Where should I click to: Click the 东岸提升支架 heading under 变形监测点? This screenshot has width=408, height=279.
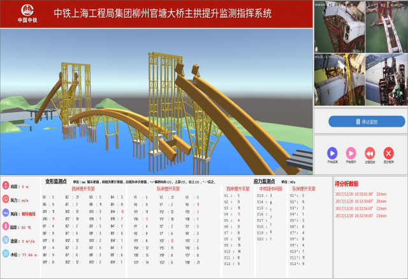click(168, 189)
